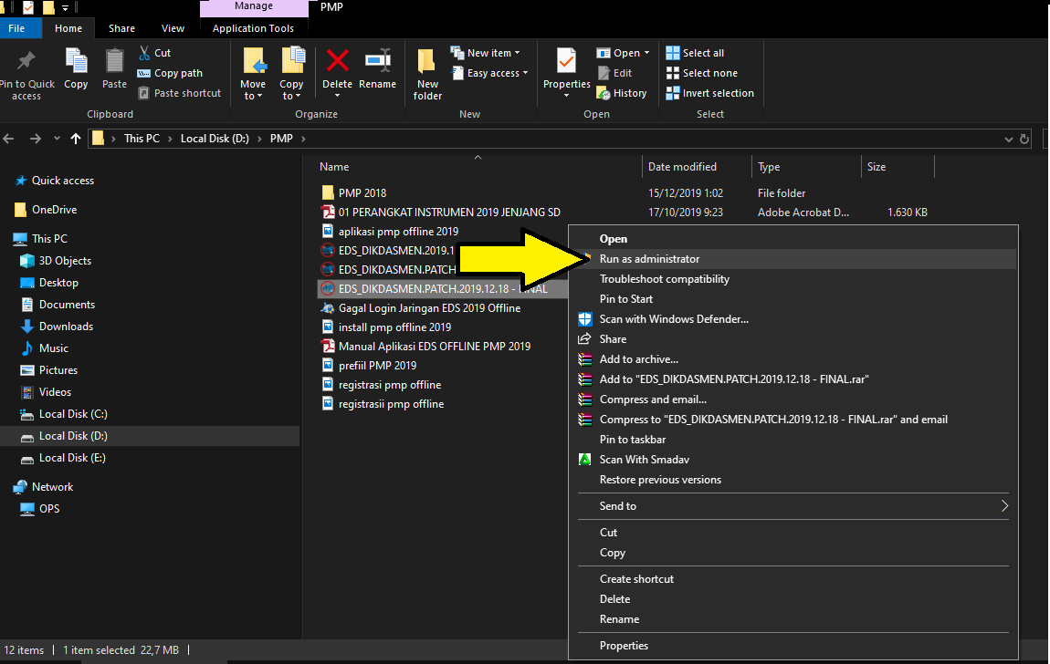This screenshot has height=664, width=1050.
Task: Sort files by Name column
Action: pyautogui.click(x=334, y=167)
